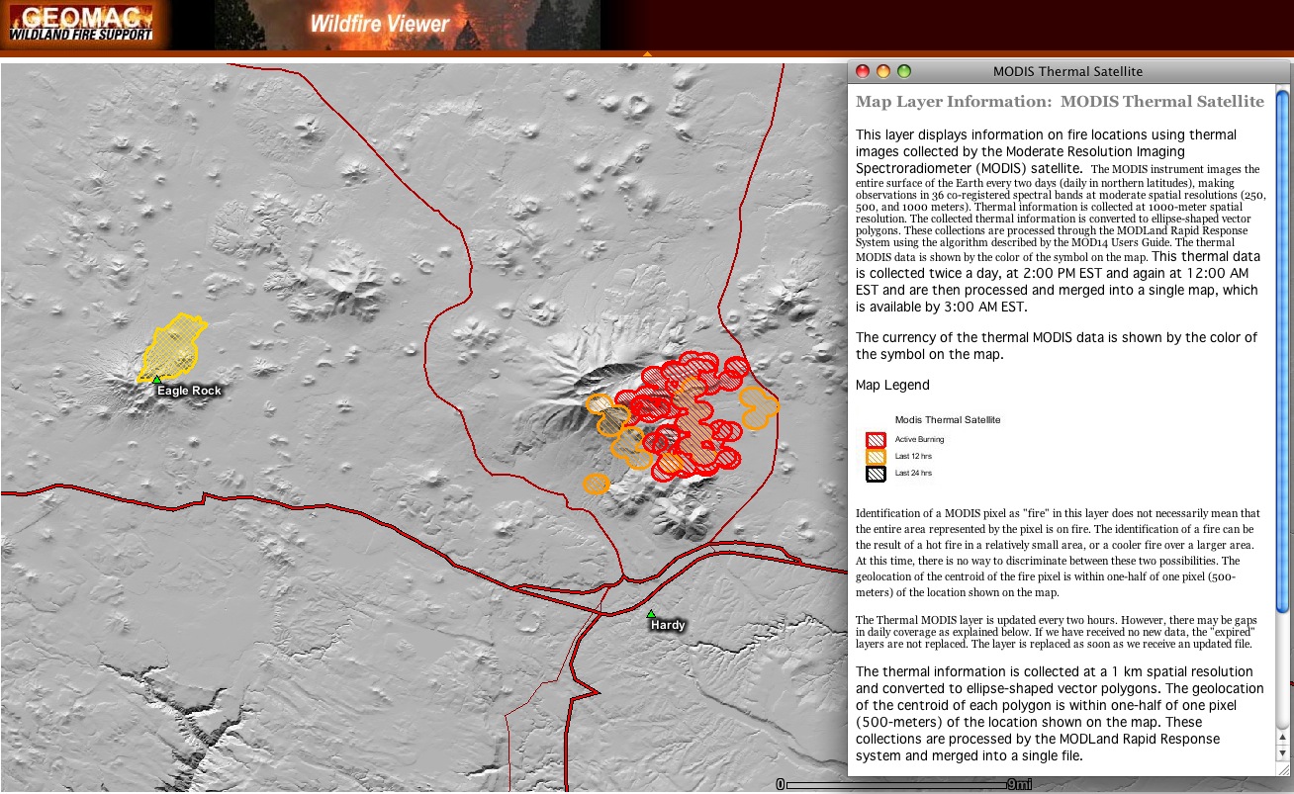Expand the orange triangle under the header banner
Image resolution: width=1294 pixels, height=794 pixels.
point(647,53)
